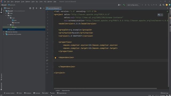
Task: Open the TODO tool window
Action: 19,93
